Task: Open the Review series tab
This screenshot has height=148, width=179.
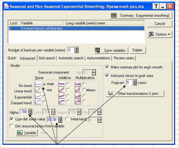Action: tap(124, 58)
